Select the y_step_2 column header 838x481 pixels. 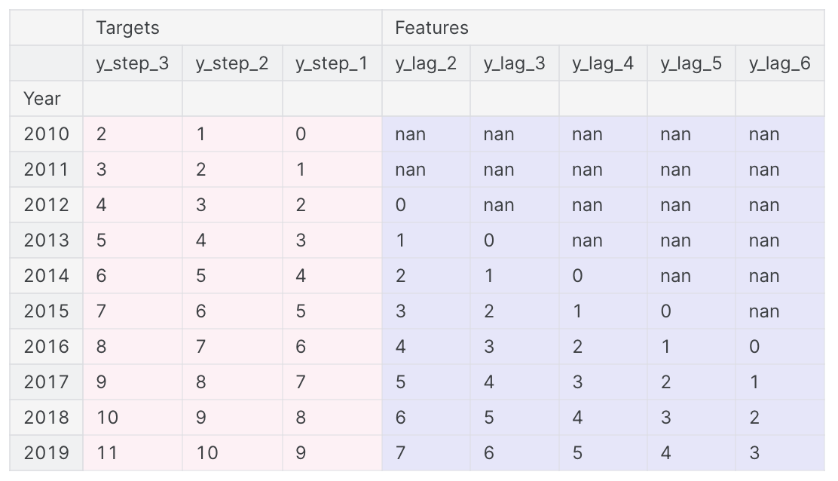(x=232, y=63)
